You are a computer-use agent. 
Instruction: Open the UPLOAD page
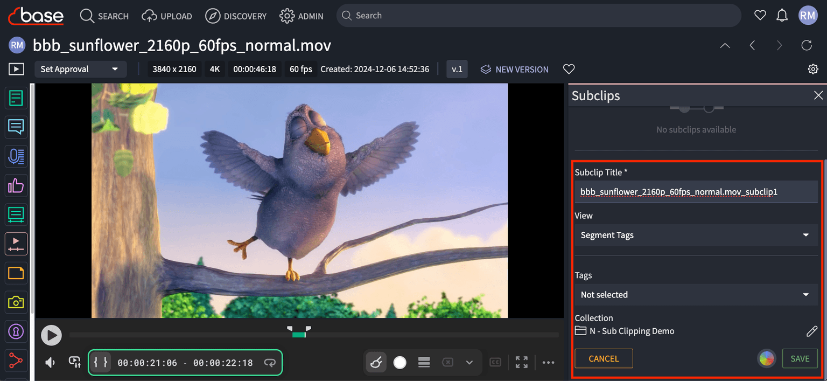tap(167, 16)
